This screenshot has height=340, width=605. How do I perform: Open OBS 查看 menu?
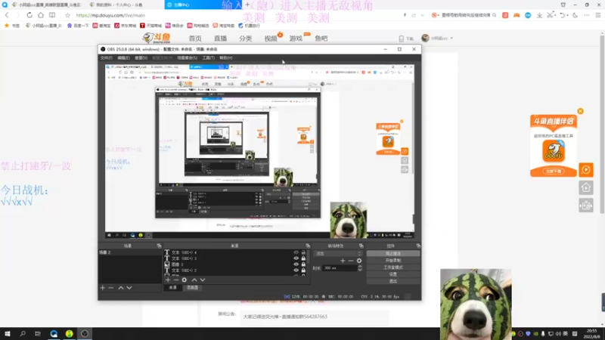(x=141, y=58)
